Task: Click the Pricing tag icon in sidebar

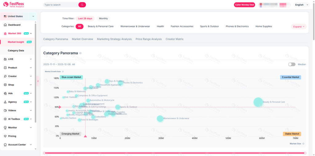Action: point(5,136)
